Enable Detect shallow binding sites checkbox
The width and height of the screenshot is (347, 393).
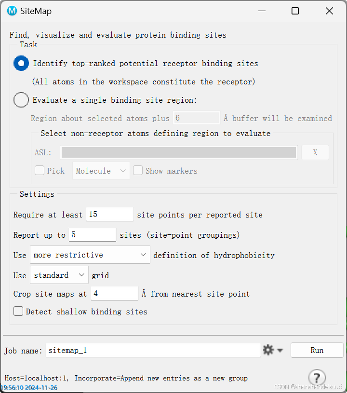[18, 312]
